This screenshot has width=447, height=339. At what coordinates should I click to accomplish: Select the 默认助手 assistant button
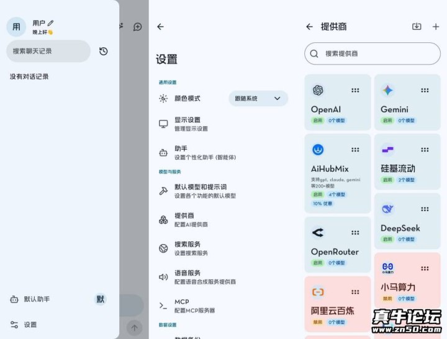[x=37, y=299]
